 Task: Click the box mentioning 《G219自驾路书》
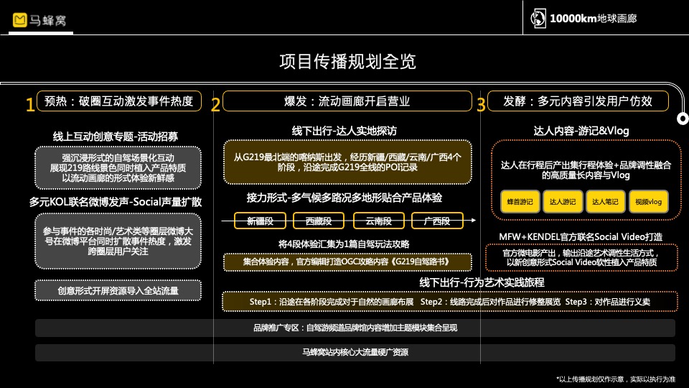point(347,262)
